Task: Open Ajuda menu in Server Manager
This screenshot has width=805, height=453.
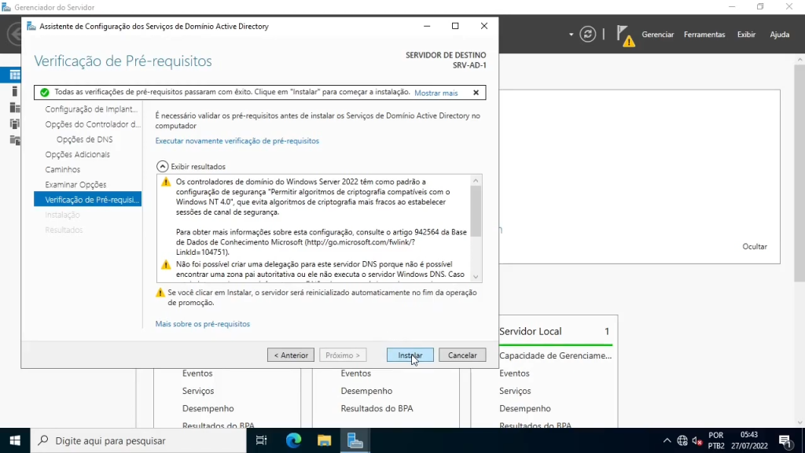Action: (x=779, y=35)
